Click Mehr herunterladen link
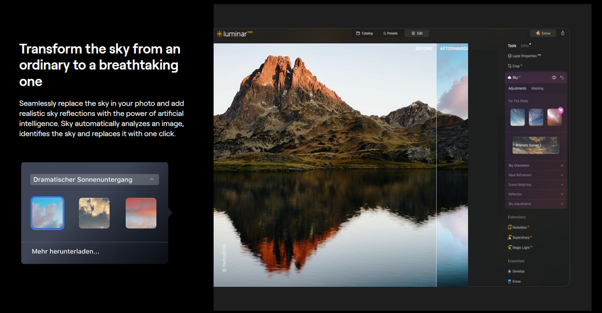Viewport: 602px width, 313px height. 66,252
